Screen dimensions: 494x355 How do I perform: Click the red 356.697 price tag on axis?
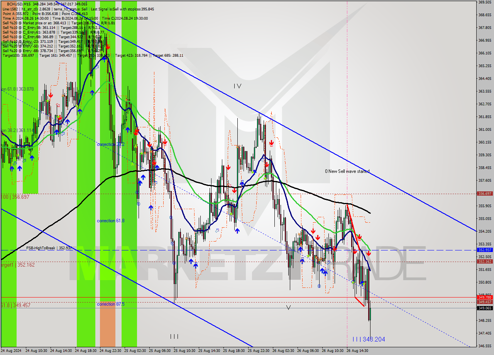point(485,194)
